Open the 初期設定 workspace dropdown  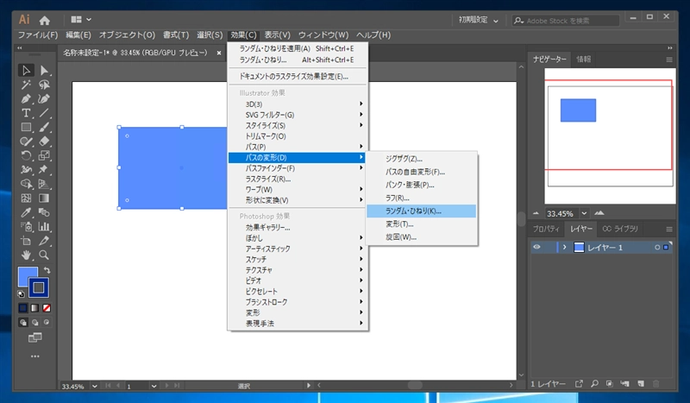click(x=479, y=20)
